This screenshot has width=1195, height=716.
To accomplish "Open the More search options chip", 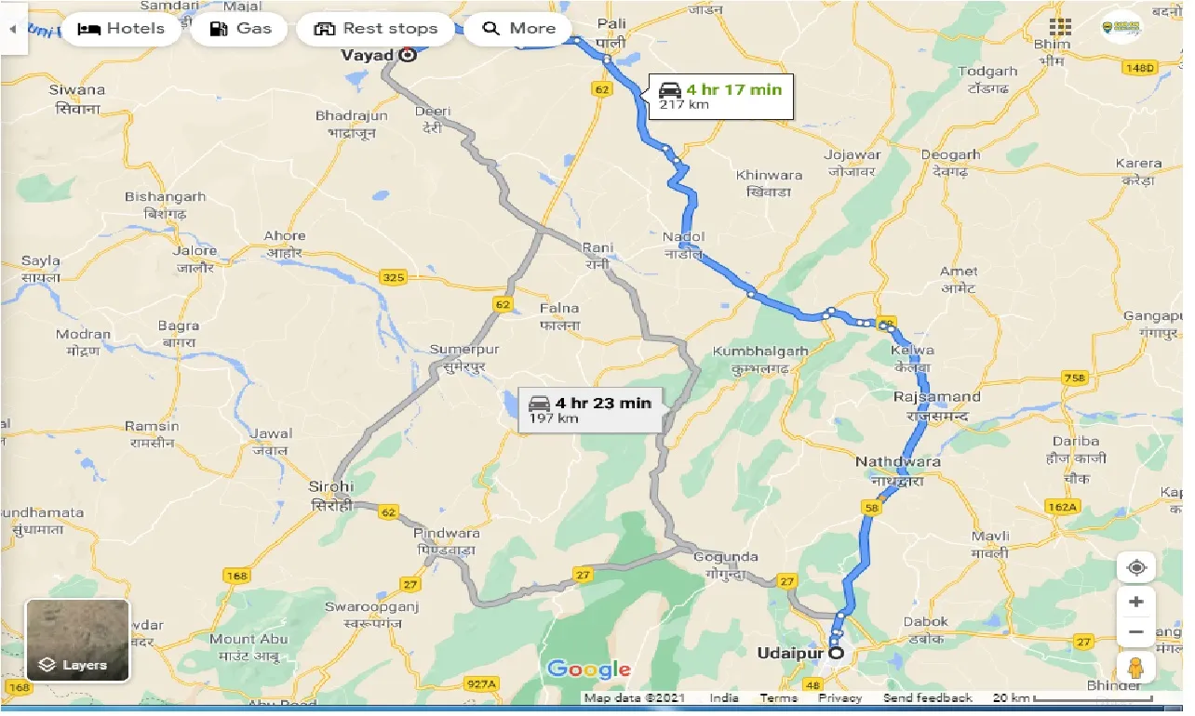I will tap(518, 29).
